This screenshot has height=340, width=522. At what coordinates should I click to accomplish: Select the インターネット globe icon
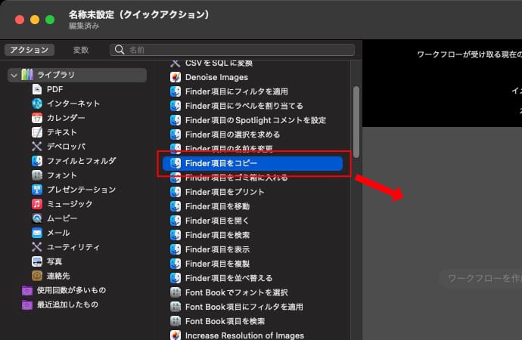click(37, 104)
